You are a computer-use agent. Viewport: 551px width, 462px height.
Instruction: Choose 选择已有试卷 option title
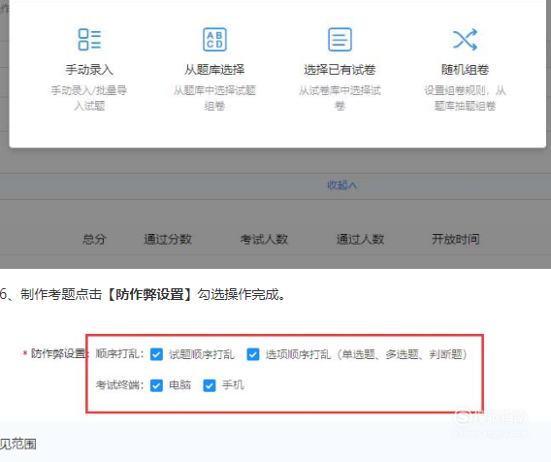coord(340,70)
